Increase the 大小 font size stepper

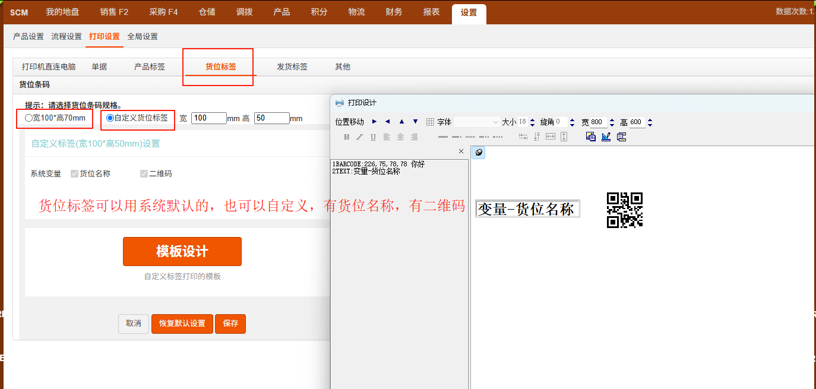532,119
